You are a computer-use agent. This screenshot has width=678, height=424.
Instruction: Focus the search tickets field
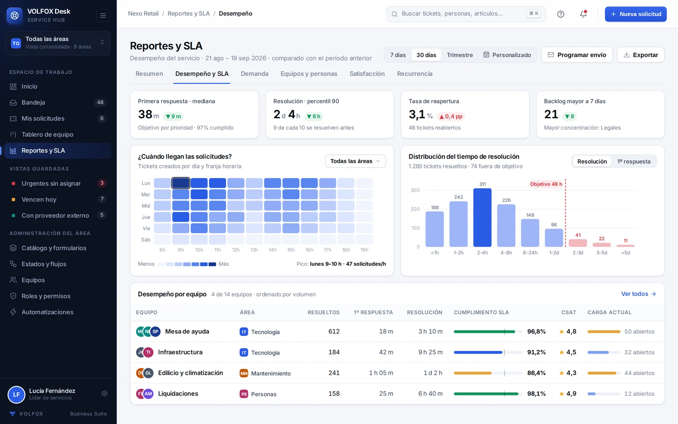click(466, 14)
